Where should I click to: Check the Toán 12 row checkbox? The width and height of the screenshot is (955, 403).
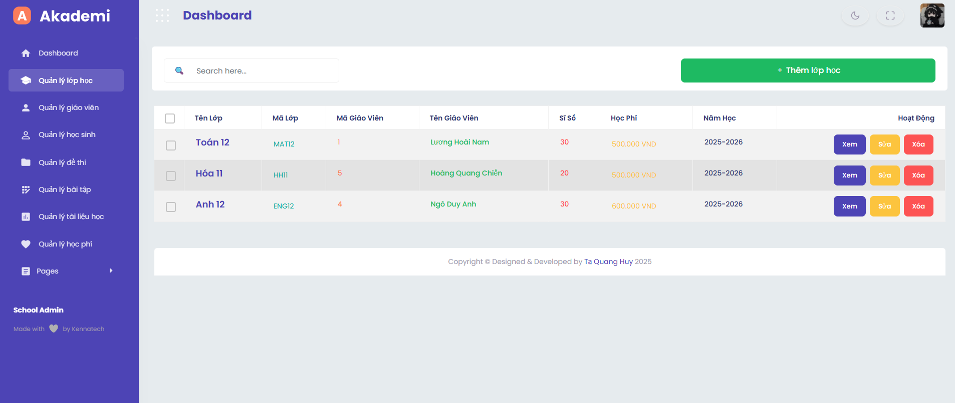pos(171,145)
